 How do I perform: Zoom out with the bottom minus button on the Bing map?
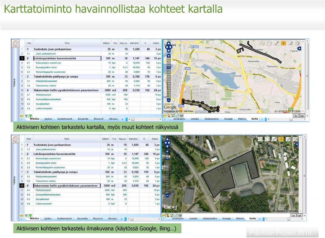coord(167,195)
